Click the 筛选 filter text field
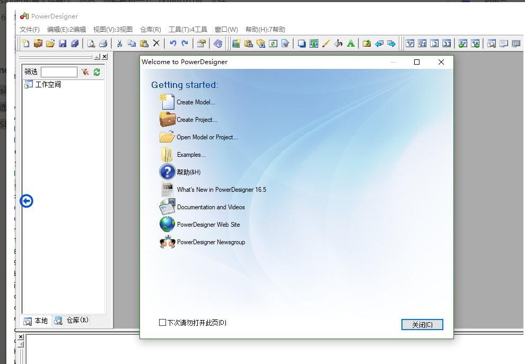This screenshot has width=525, height=364. [59, 72]
